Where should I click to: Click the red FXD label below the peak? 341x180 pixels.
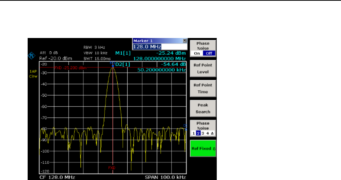tap(111, 167)
